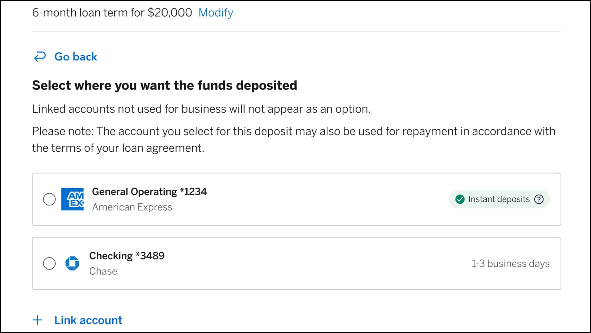
Task: Click the American Express logo
Action: click(x=72, y=200)
